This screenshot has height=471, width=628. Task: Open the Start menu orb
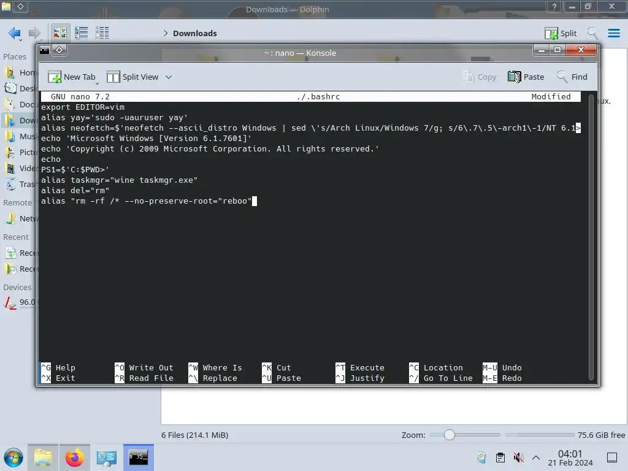13,458
